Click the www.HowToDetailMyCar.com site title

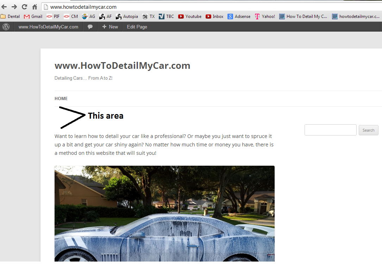click(x=122, y=66)
